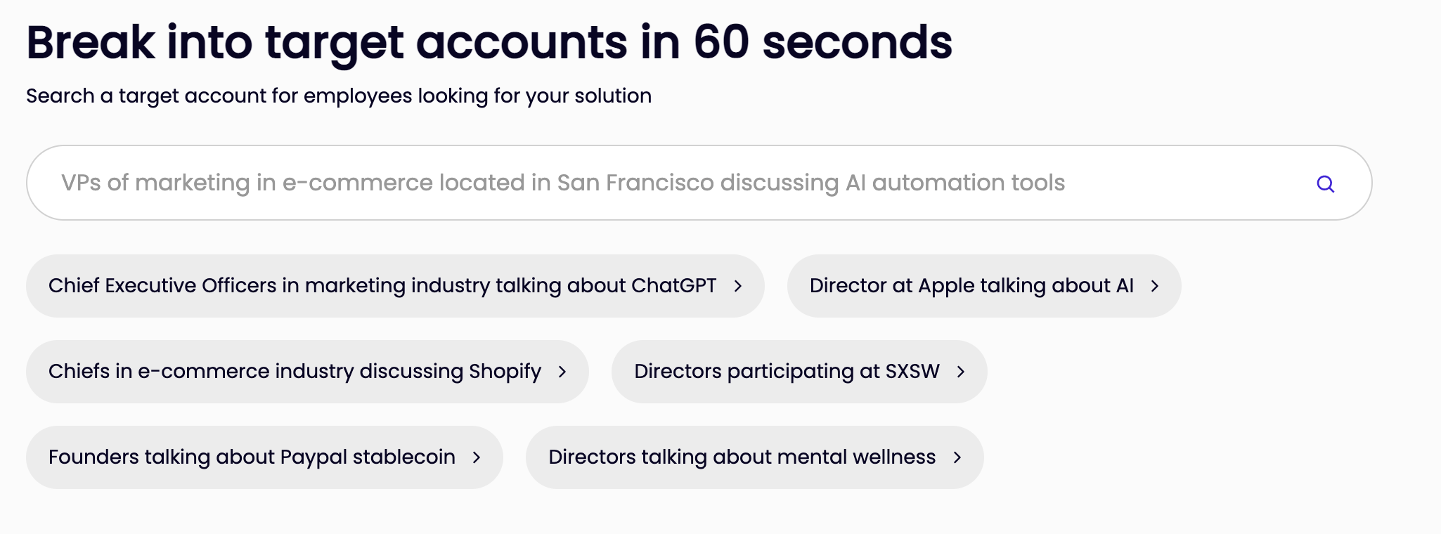Click the 'Break into target accounts' heading

327,42
